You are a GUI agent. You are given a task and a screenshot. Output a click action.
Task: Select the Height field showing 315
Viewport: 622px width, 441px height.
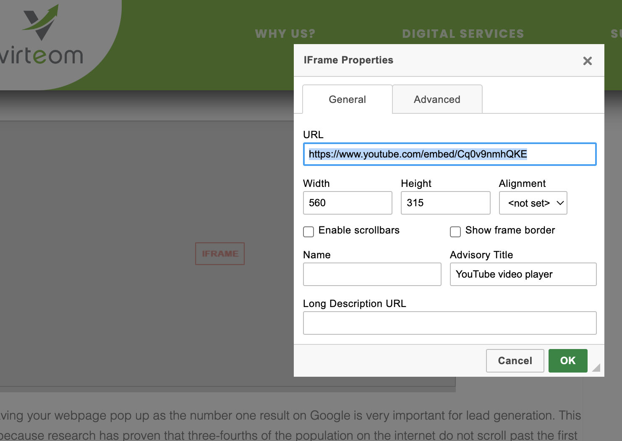pyautogui.click(x=445, y=203)
